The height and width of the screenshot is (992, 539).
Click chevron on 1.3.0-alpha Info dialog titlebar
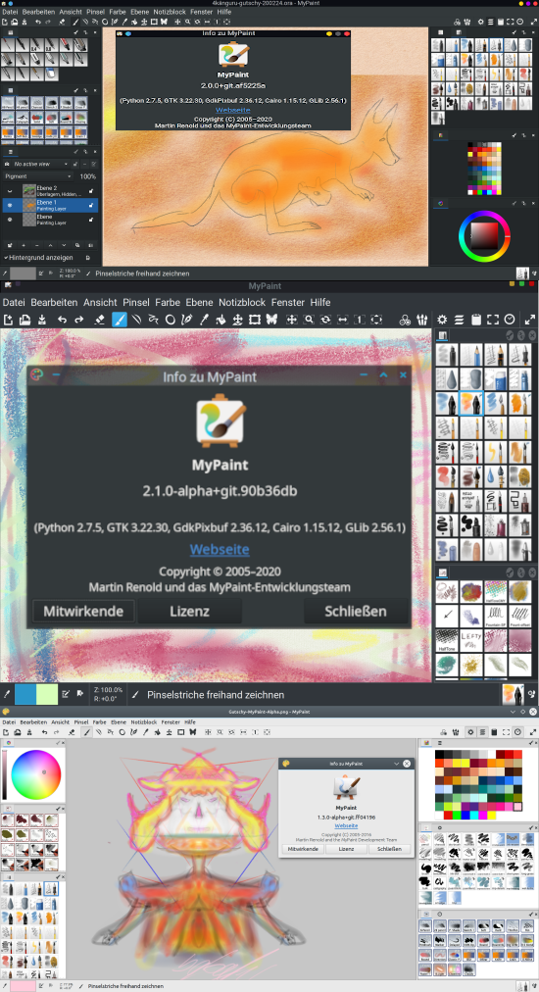point(396,764)
